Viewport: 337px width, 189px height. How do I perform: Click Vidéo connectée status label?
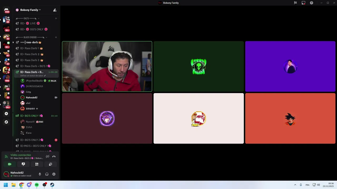[x=21, y=155]
